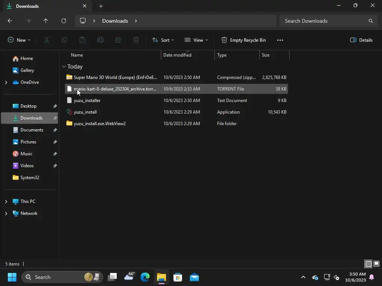This screenshot has width=382, height=286.
Task: Click the muted volume tray icon
Action: 336,277
